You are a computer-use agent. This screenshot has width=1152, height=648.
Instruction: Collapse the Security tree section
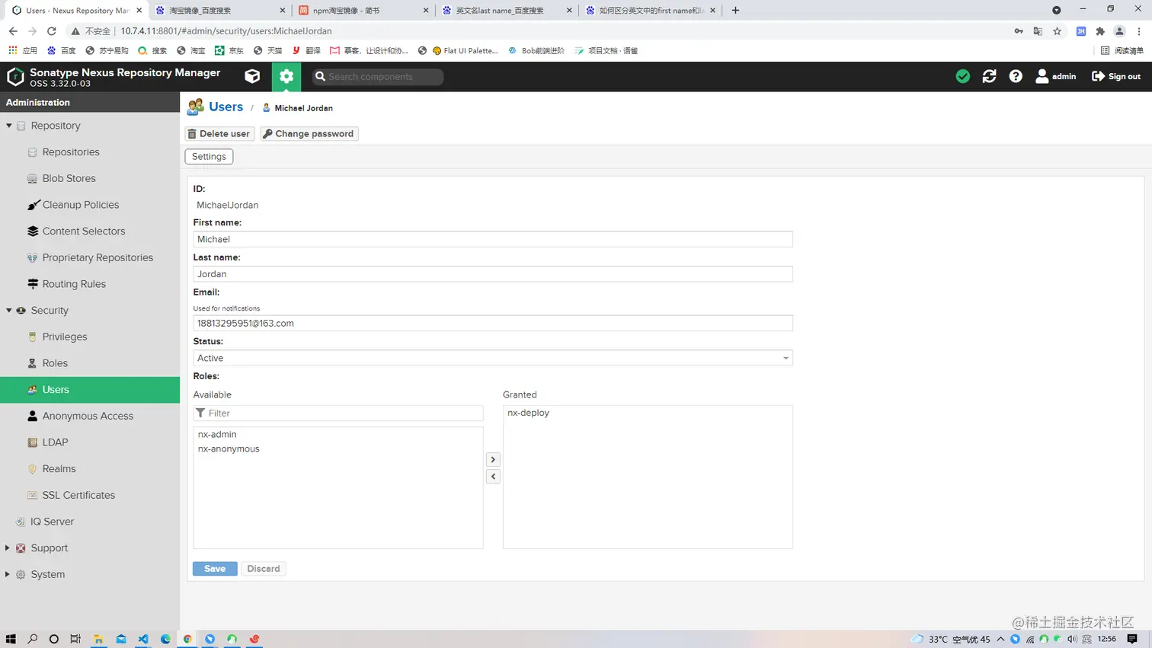point(9,311)
